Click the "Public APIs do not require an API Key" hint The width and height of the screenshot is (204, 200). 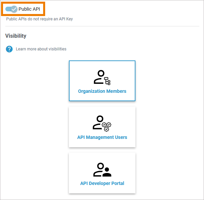coord(39,19)
